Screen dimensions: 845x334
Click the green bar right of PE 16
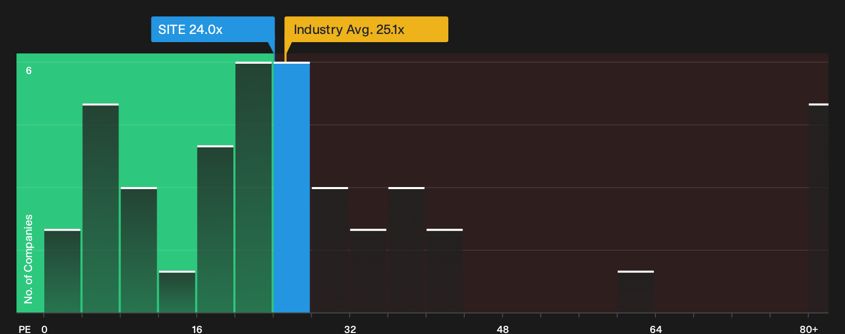(x=215, y=229)
